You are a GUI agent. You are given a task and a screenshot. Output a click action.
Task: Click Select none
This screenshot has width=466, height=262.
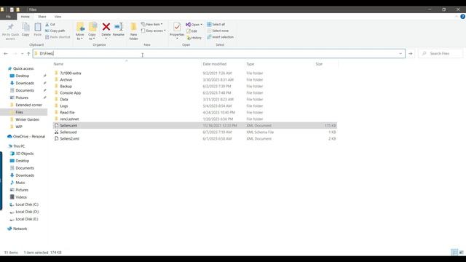tap(218, 31)
